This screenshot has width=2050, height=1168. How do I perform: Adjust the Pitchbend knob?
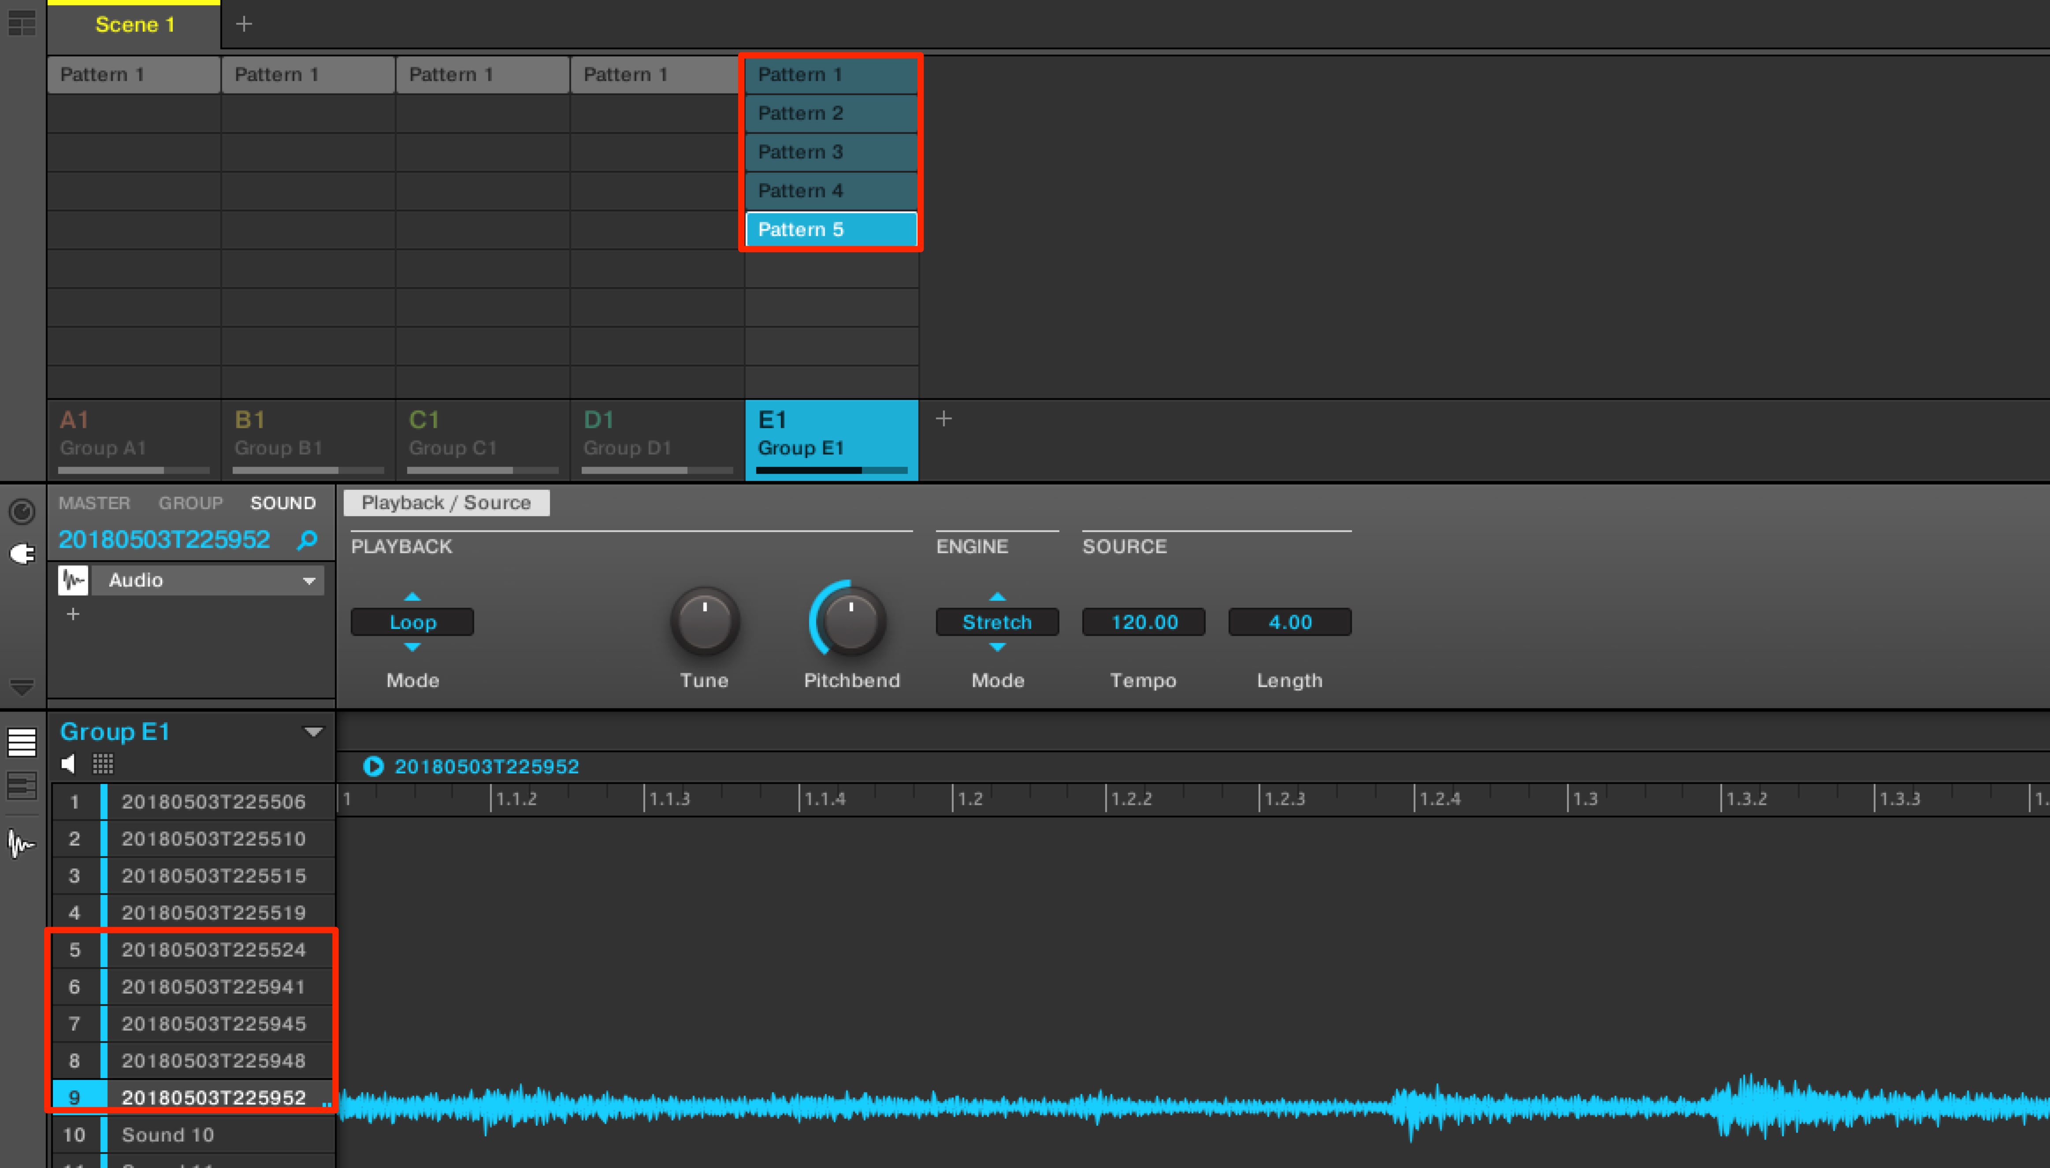coord(851,620)
